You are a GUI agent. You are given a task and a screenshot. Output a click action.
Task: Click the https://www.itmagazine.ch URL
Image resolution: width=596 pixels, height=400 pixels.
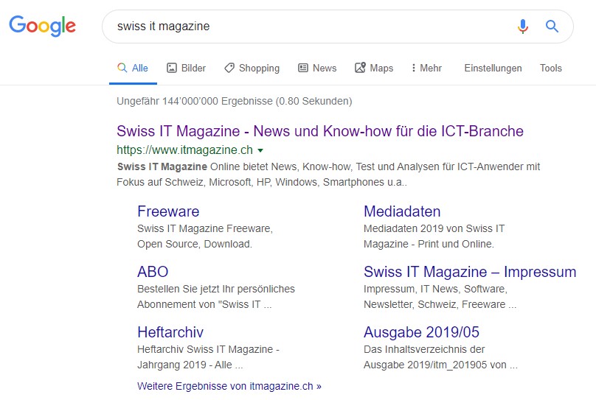click(x=184, y=150)
